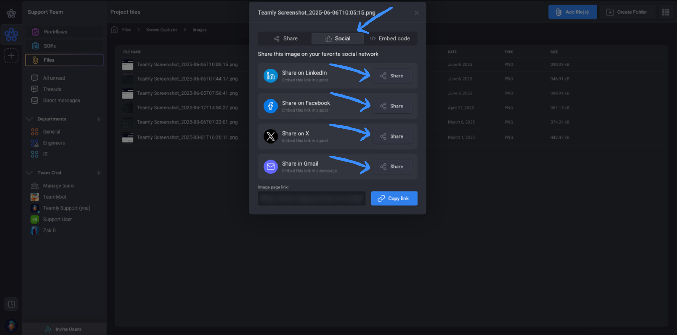Open Direct messages
The width and height of the screenshot is (677, 335).
(x=61, y=101)
